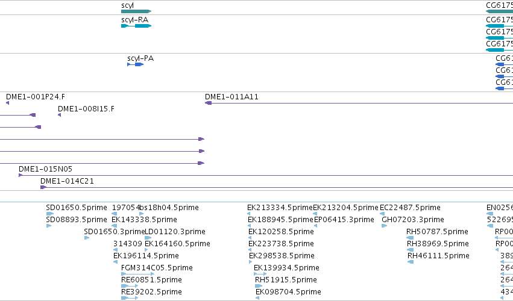Select the RE60851.5prime EST label

(151, 280)
